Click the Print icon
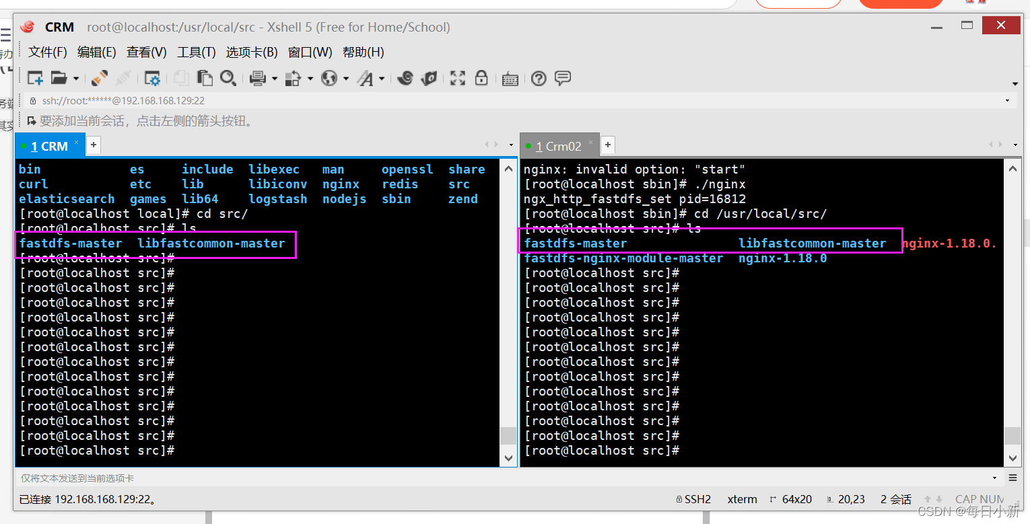This screenshot has height=524, width=1030. pos(258,78)
